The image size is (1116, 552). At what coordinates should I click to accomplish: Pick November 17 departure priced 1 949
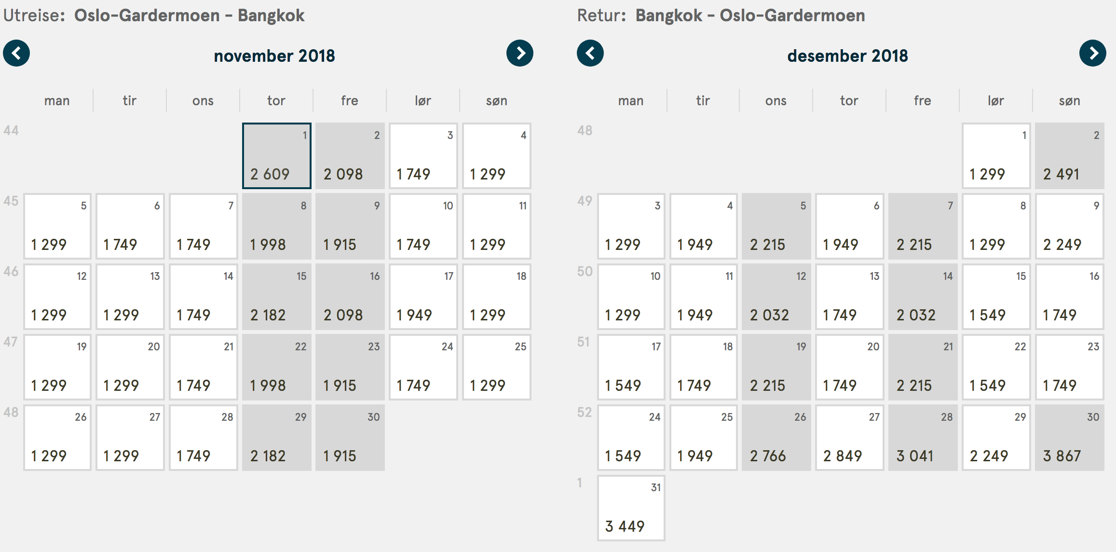(x=423, y=297)
